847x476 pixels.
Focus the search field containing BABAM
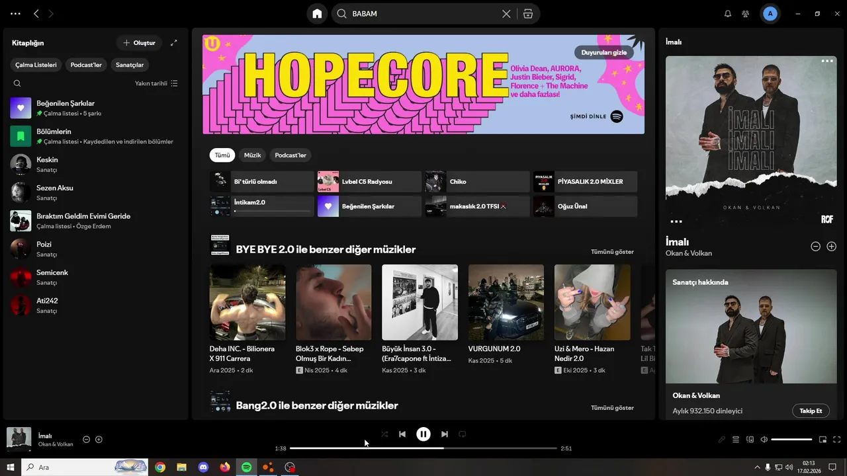tap(423, 14)
